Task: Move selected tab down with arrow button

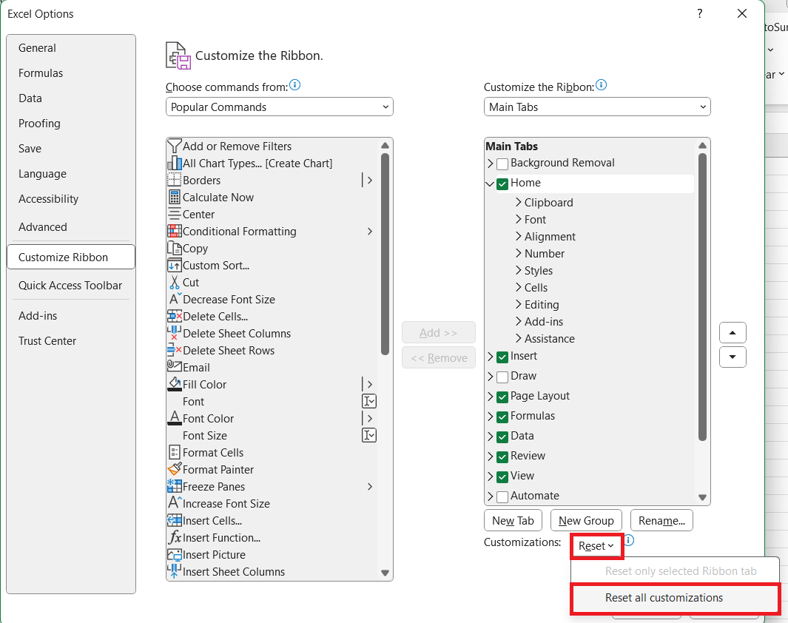Action: [733, 357]
